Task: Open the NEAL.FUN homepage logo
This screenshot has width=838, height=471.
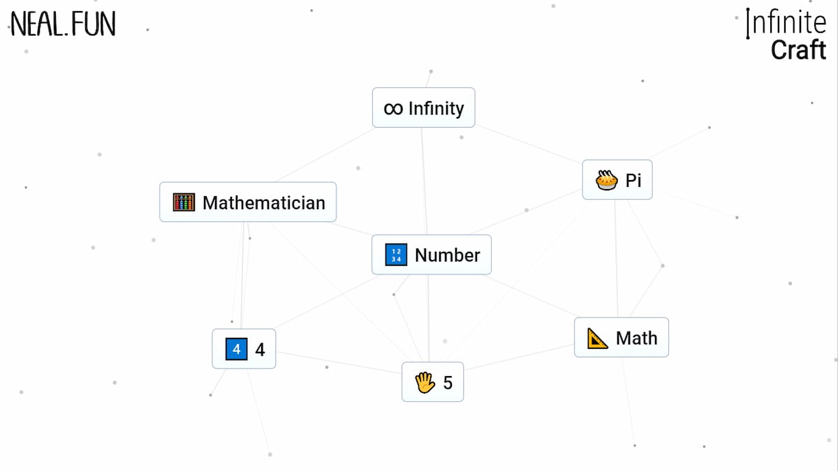Action: pyautogui.click(x=63, y=24)
